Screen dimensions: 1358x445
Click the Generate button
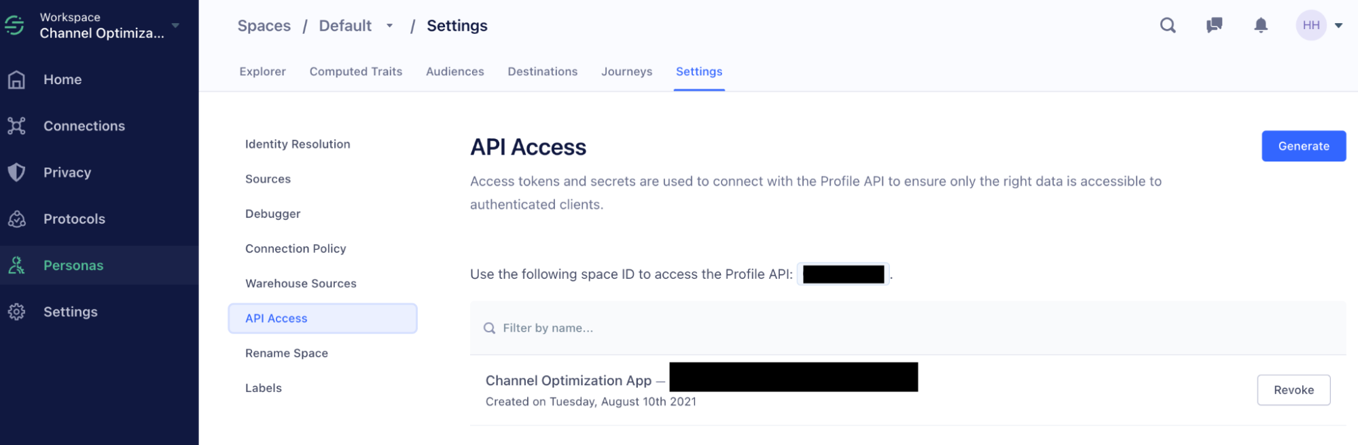click(x=1304, y=146)
